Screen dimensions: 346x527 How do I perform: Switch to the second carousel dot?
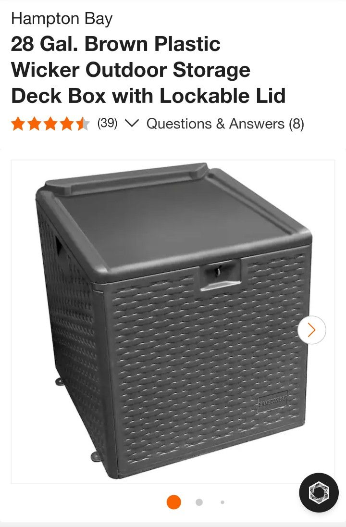199,502
